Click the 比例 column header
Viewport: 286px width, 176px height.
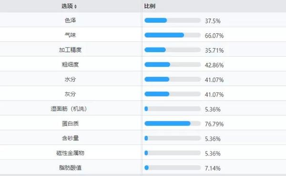150,6
